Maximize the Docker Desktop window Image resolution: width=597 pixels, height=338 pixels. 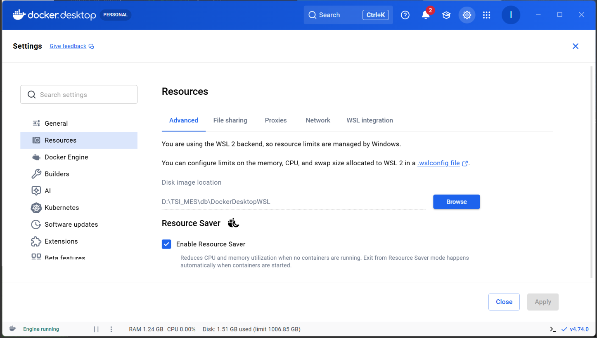(x=560, y=15)
